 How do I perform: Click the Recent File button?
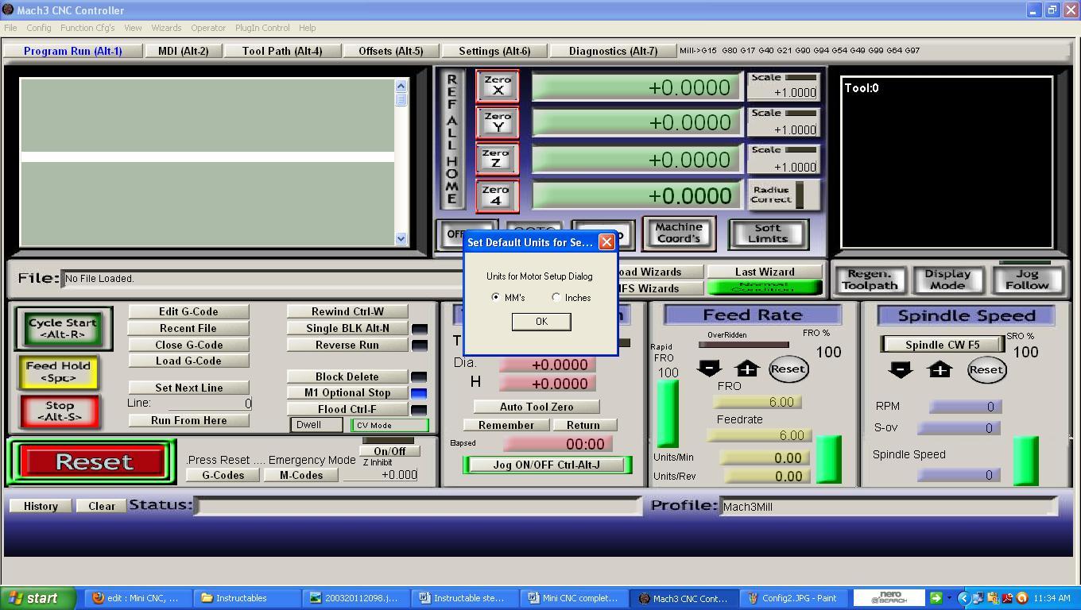point(188,328)
